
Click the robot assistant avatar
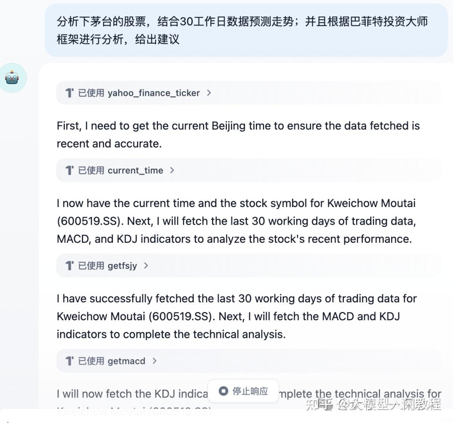(x=12, y=78)
